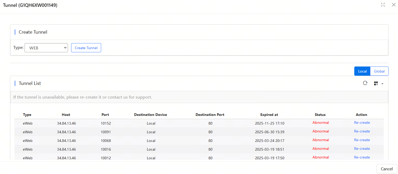Open the column settings grid icon
The width and height of the screenshot is (398, 174).
pos(376,84)
